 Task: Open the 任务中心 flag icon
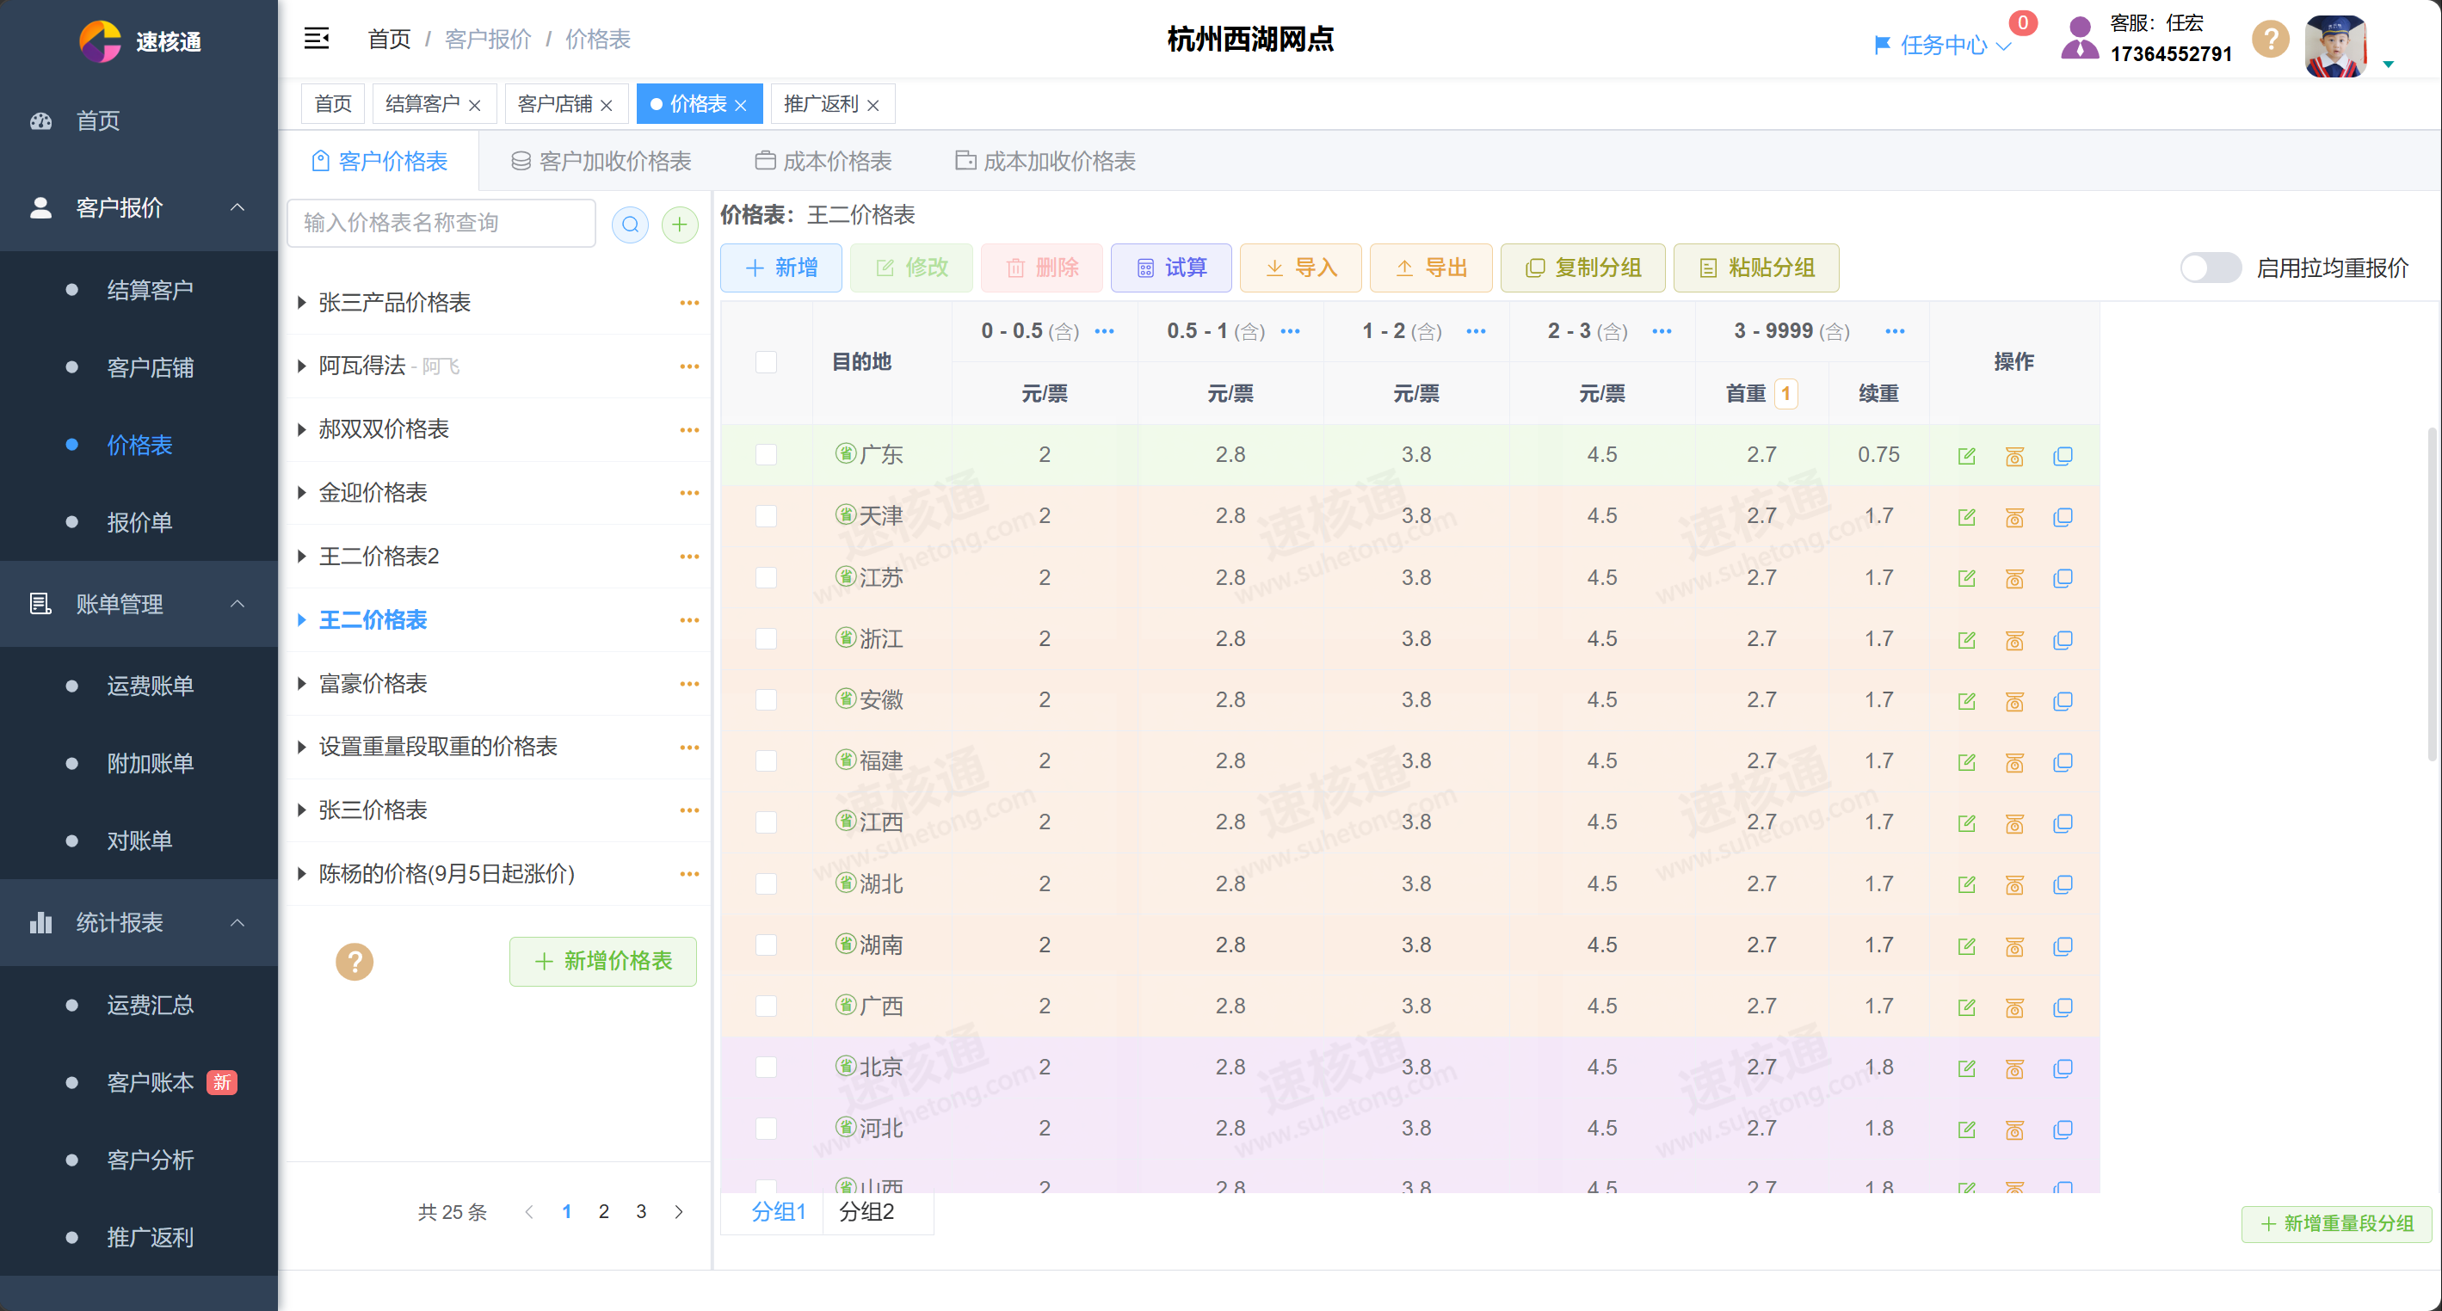click(x=1883, y=45)
